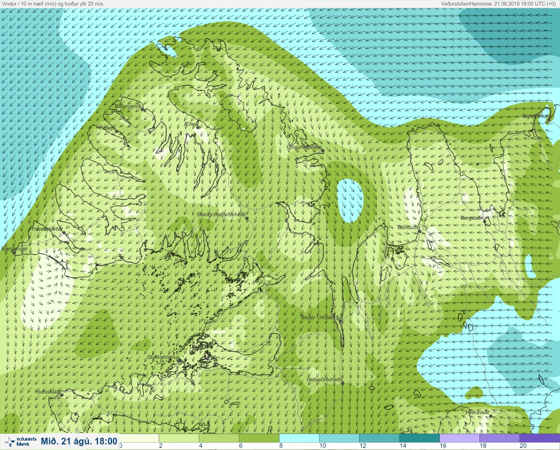Click the Gufuskálar station label
Screen dimensions: 560x450
pyautogui.click(x=48, y=391)
